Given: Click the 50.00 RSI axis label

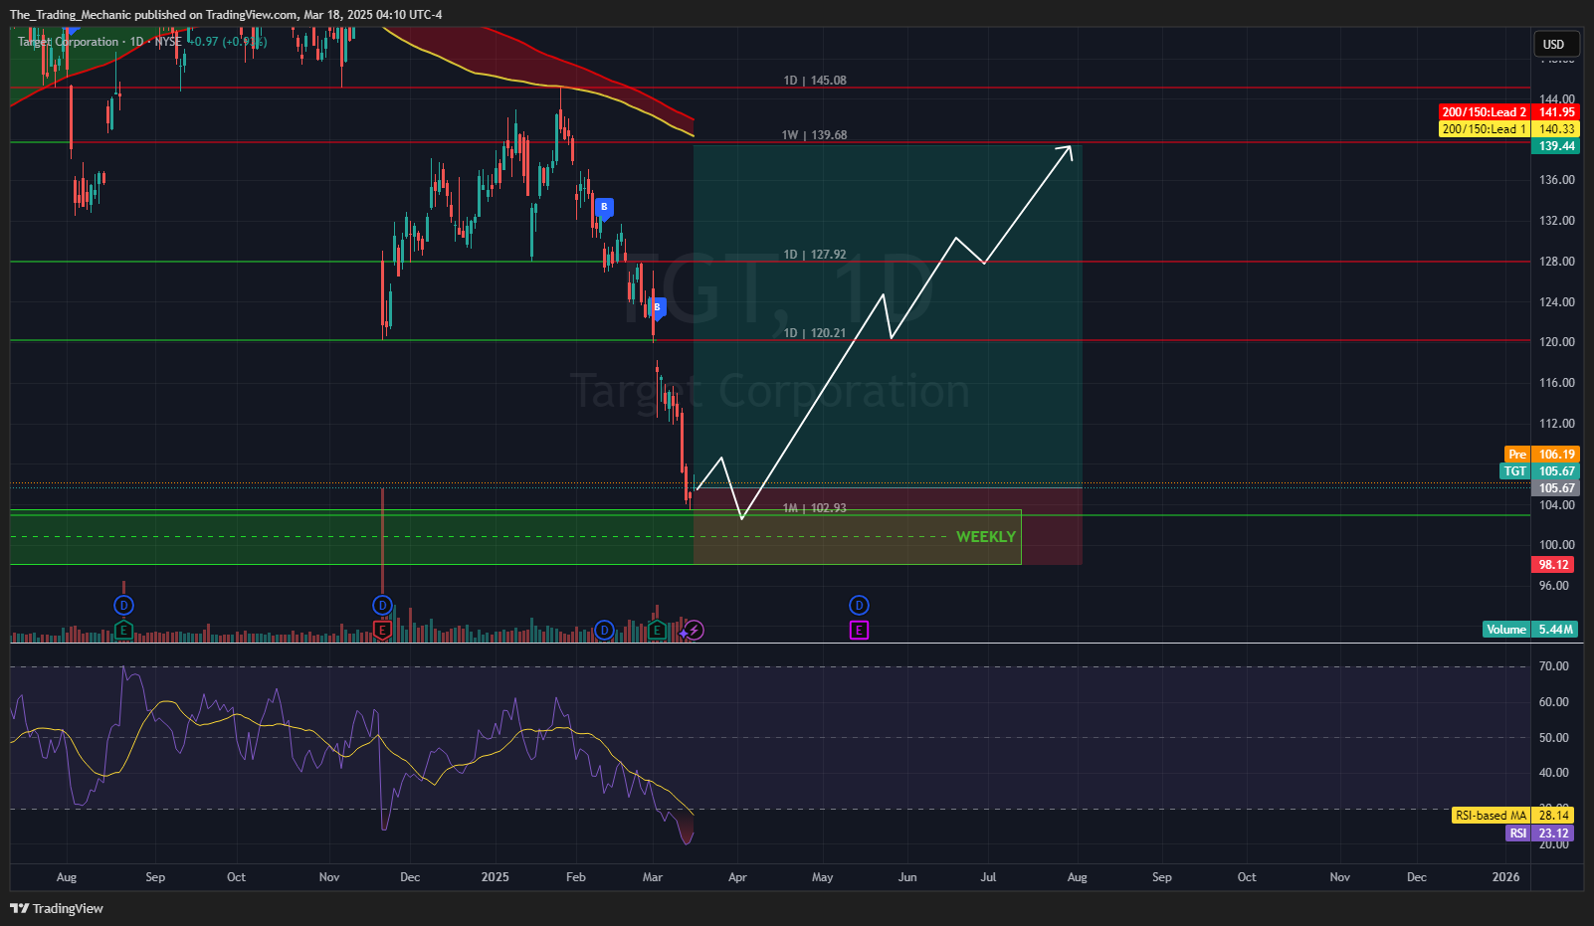Looking at the screenshot, I should coord(1554,738).
